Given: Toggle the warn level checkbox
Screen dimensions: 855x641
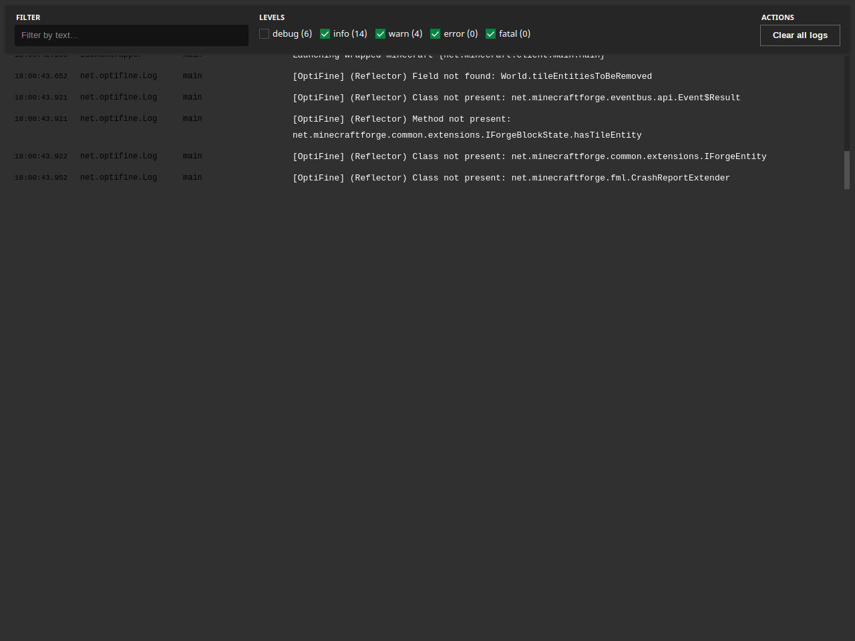Looking at the screenshot, I should click(380, 34).
